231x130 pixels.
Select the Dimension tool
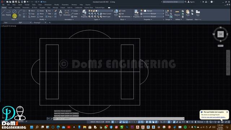coord(67,13)
